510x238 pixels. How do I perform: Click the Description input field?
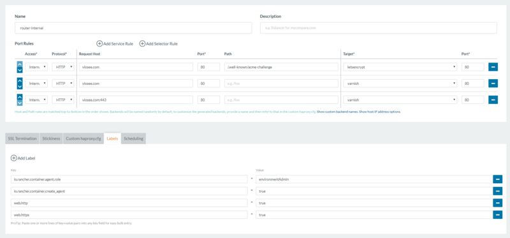pos(379,28)
